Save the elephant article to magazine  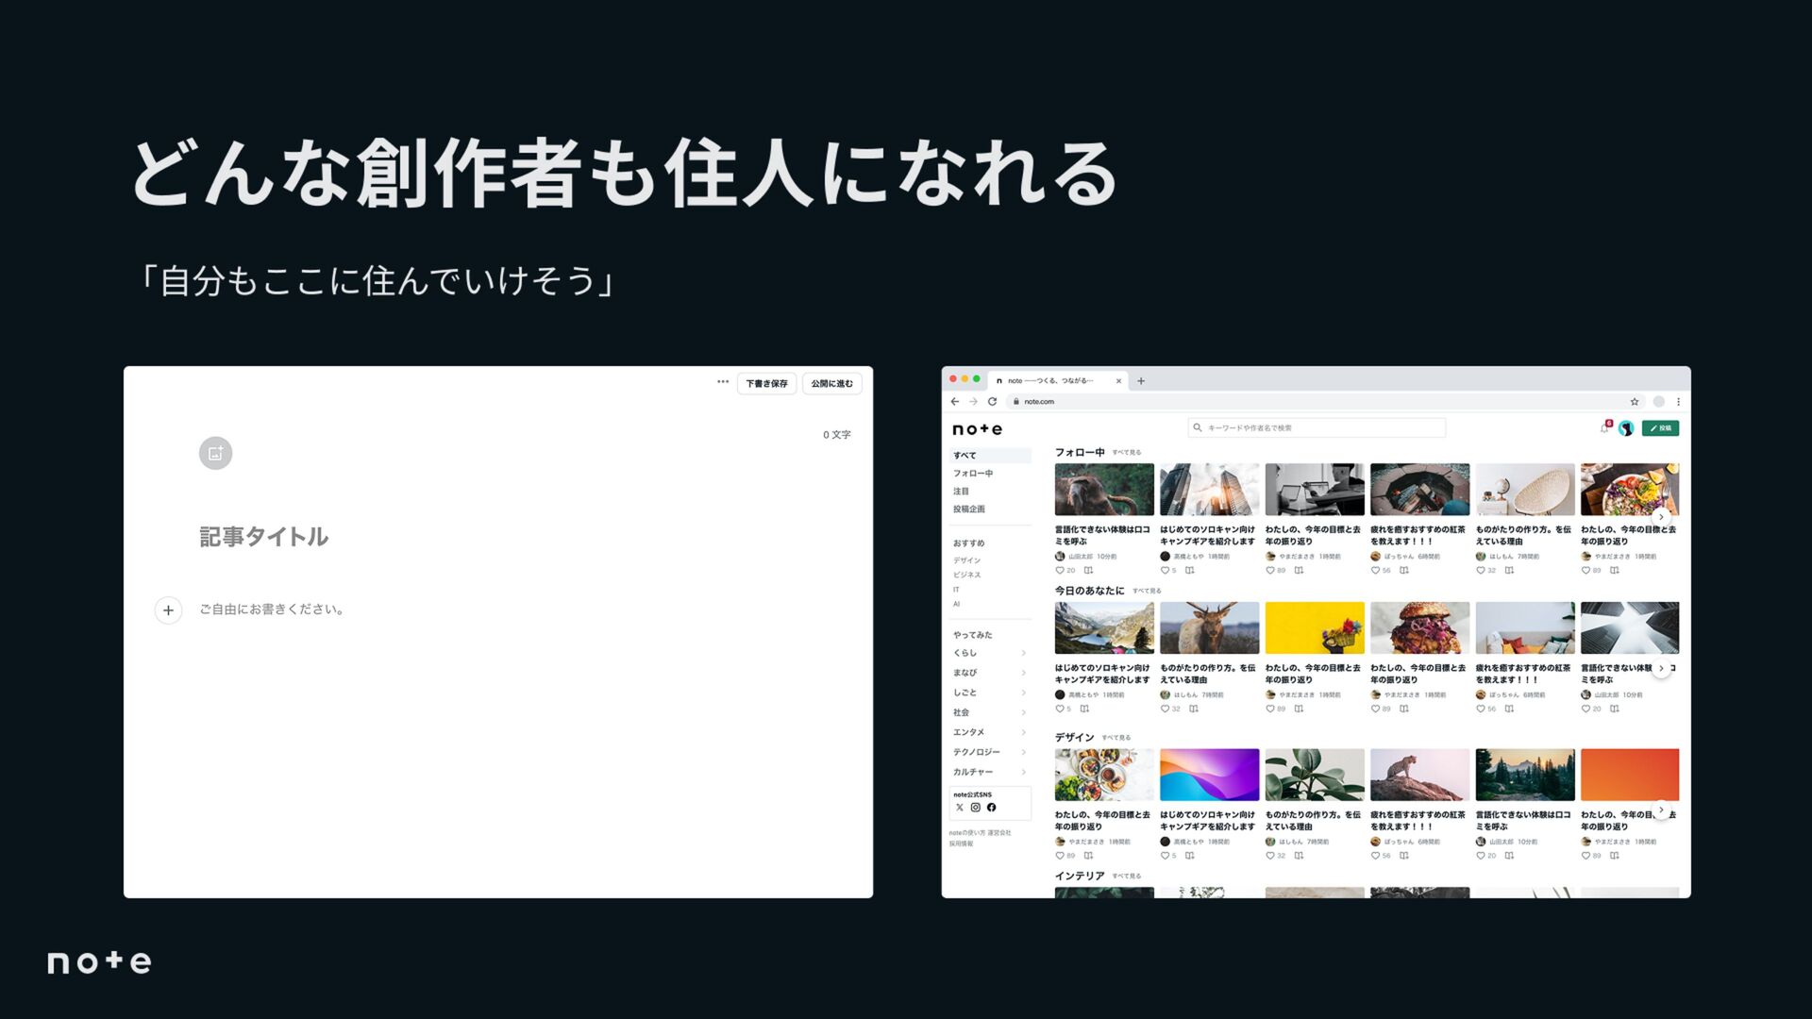click(1088, 571)
